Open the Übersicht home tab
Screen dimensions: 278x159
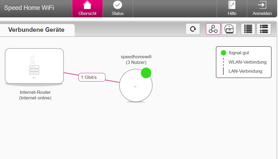87,9
